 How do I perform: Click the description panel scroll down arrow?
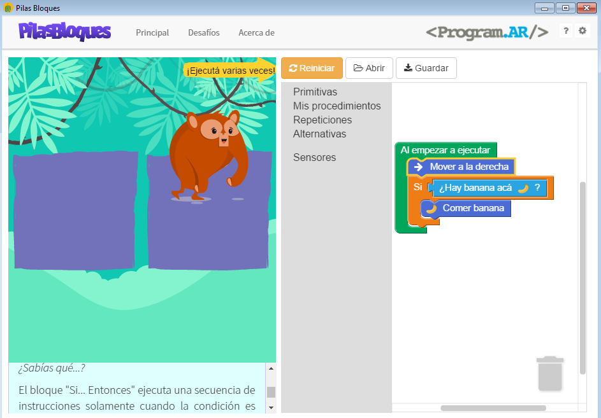tap(271, 407)
